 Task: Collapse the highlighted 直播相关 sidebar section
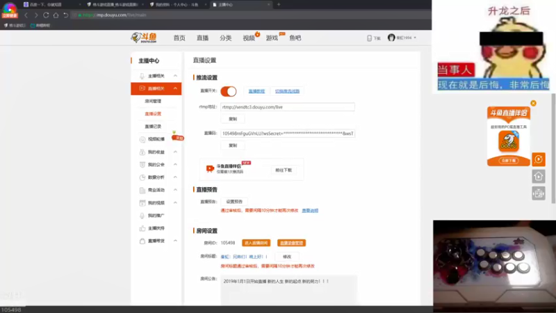(175, 88)
